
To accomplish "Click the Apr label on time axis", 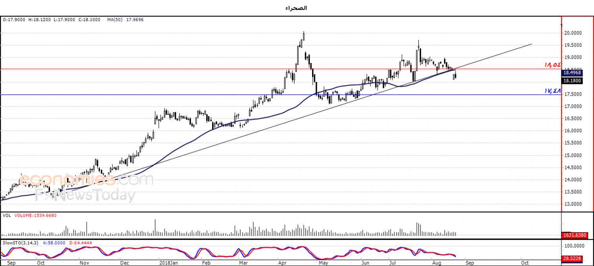I will click(x=282, y=263).
